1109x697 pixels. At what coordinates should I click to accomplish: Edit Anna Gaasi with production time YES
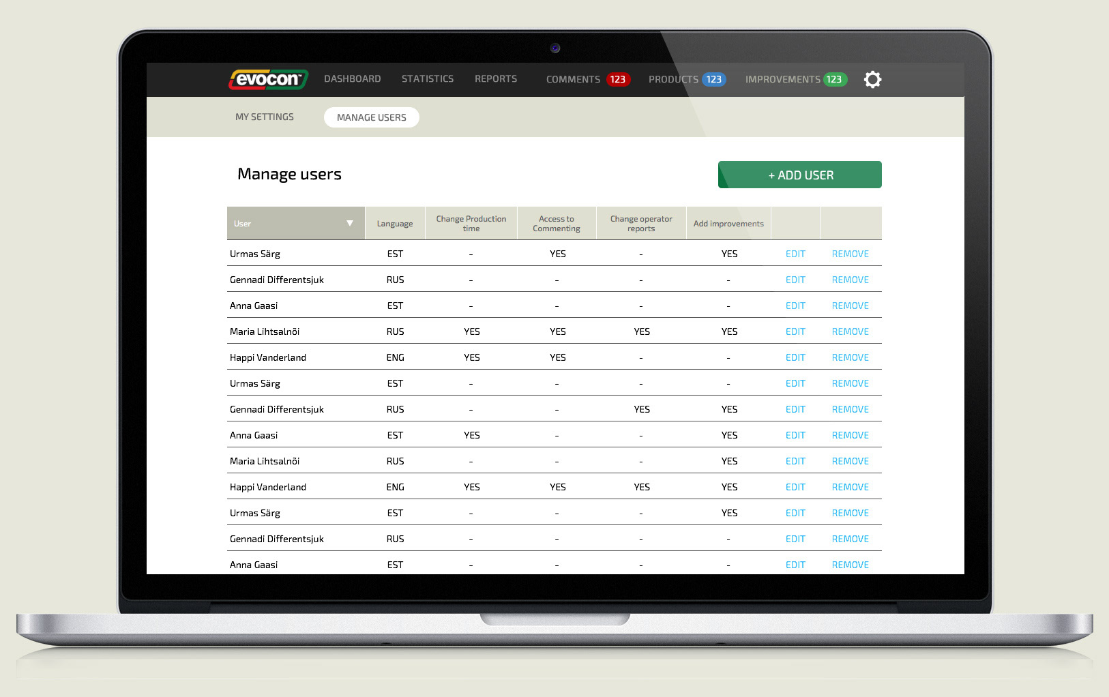(x=795, y=435)
